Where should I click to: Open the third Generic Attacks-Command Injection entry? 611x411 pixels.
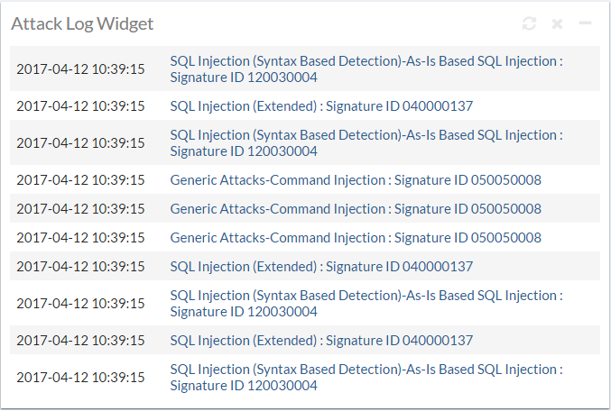tap(356, 238)
